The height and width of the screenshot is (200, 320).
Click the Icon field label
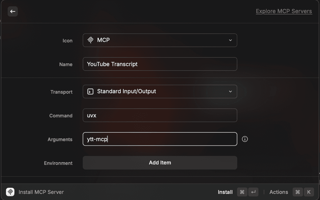pos(67,41)
